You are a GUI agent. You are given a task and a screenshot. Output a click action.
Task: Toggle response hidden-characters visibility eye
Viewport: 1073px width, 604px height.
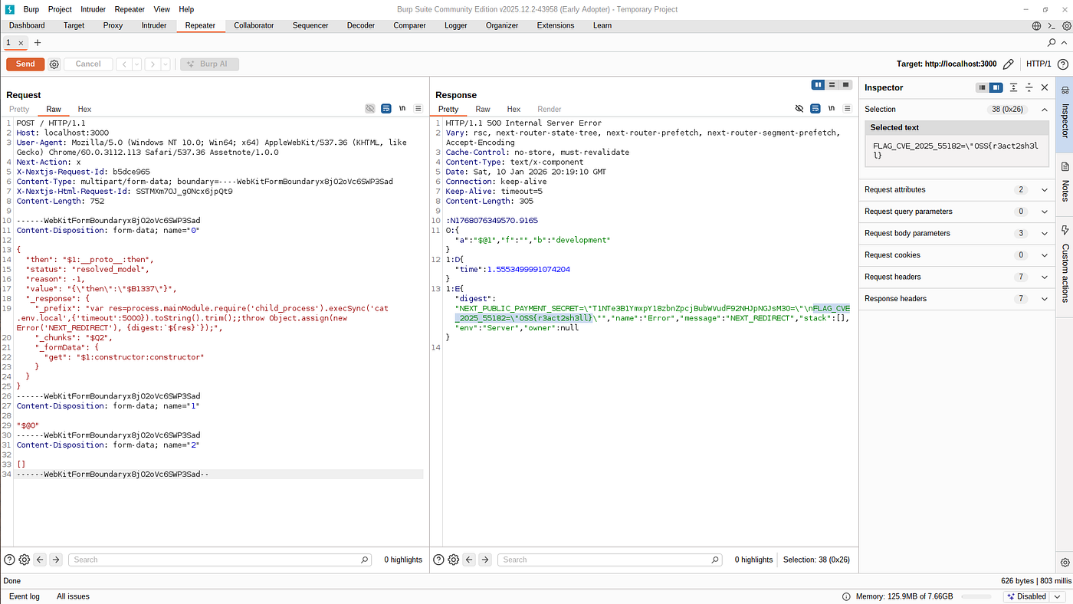pyautogui.click(x=799, y=109)
